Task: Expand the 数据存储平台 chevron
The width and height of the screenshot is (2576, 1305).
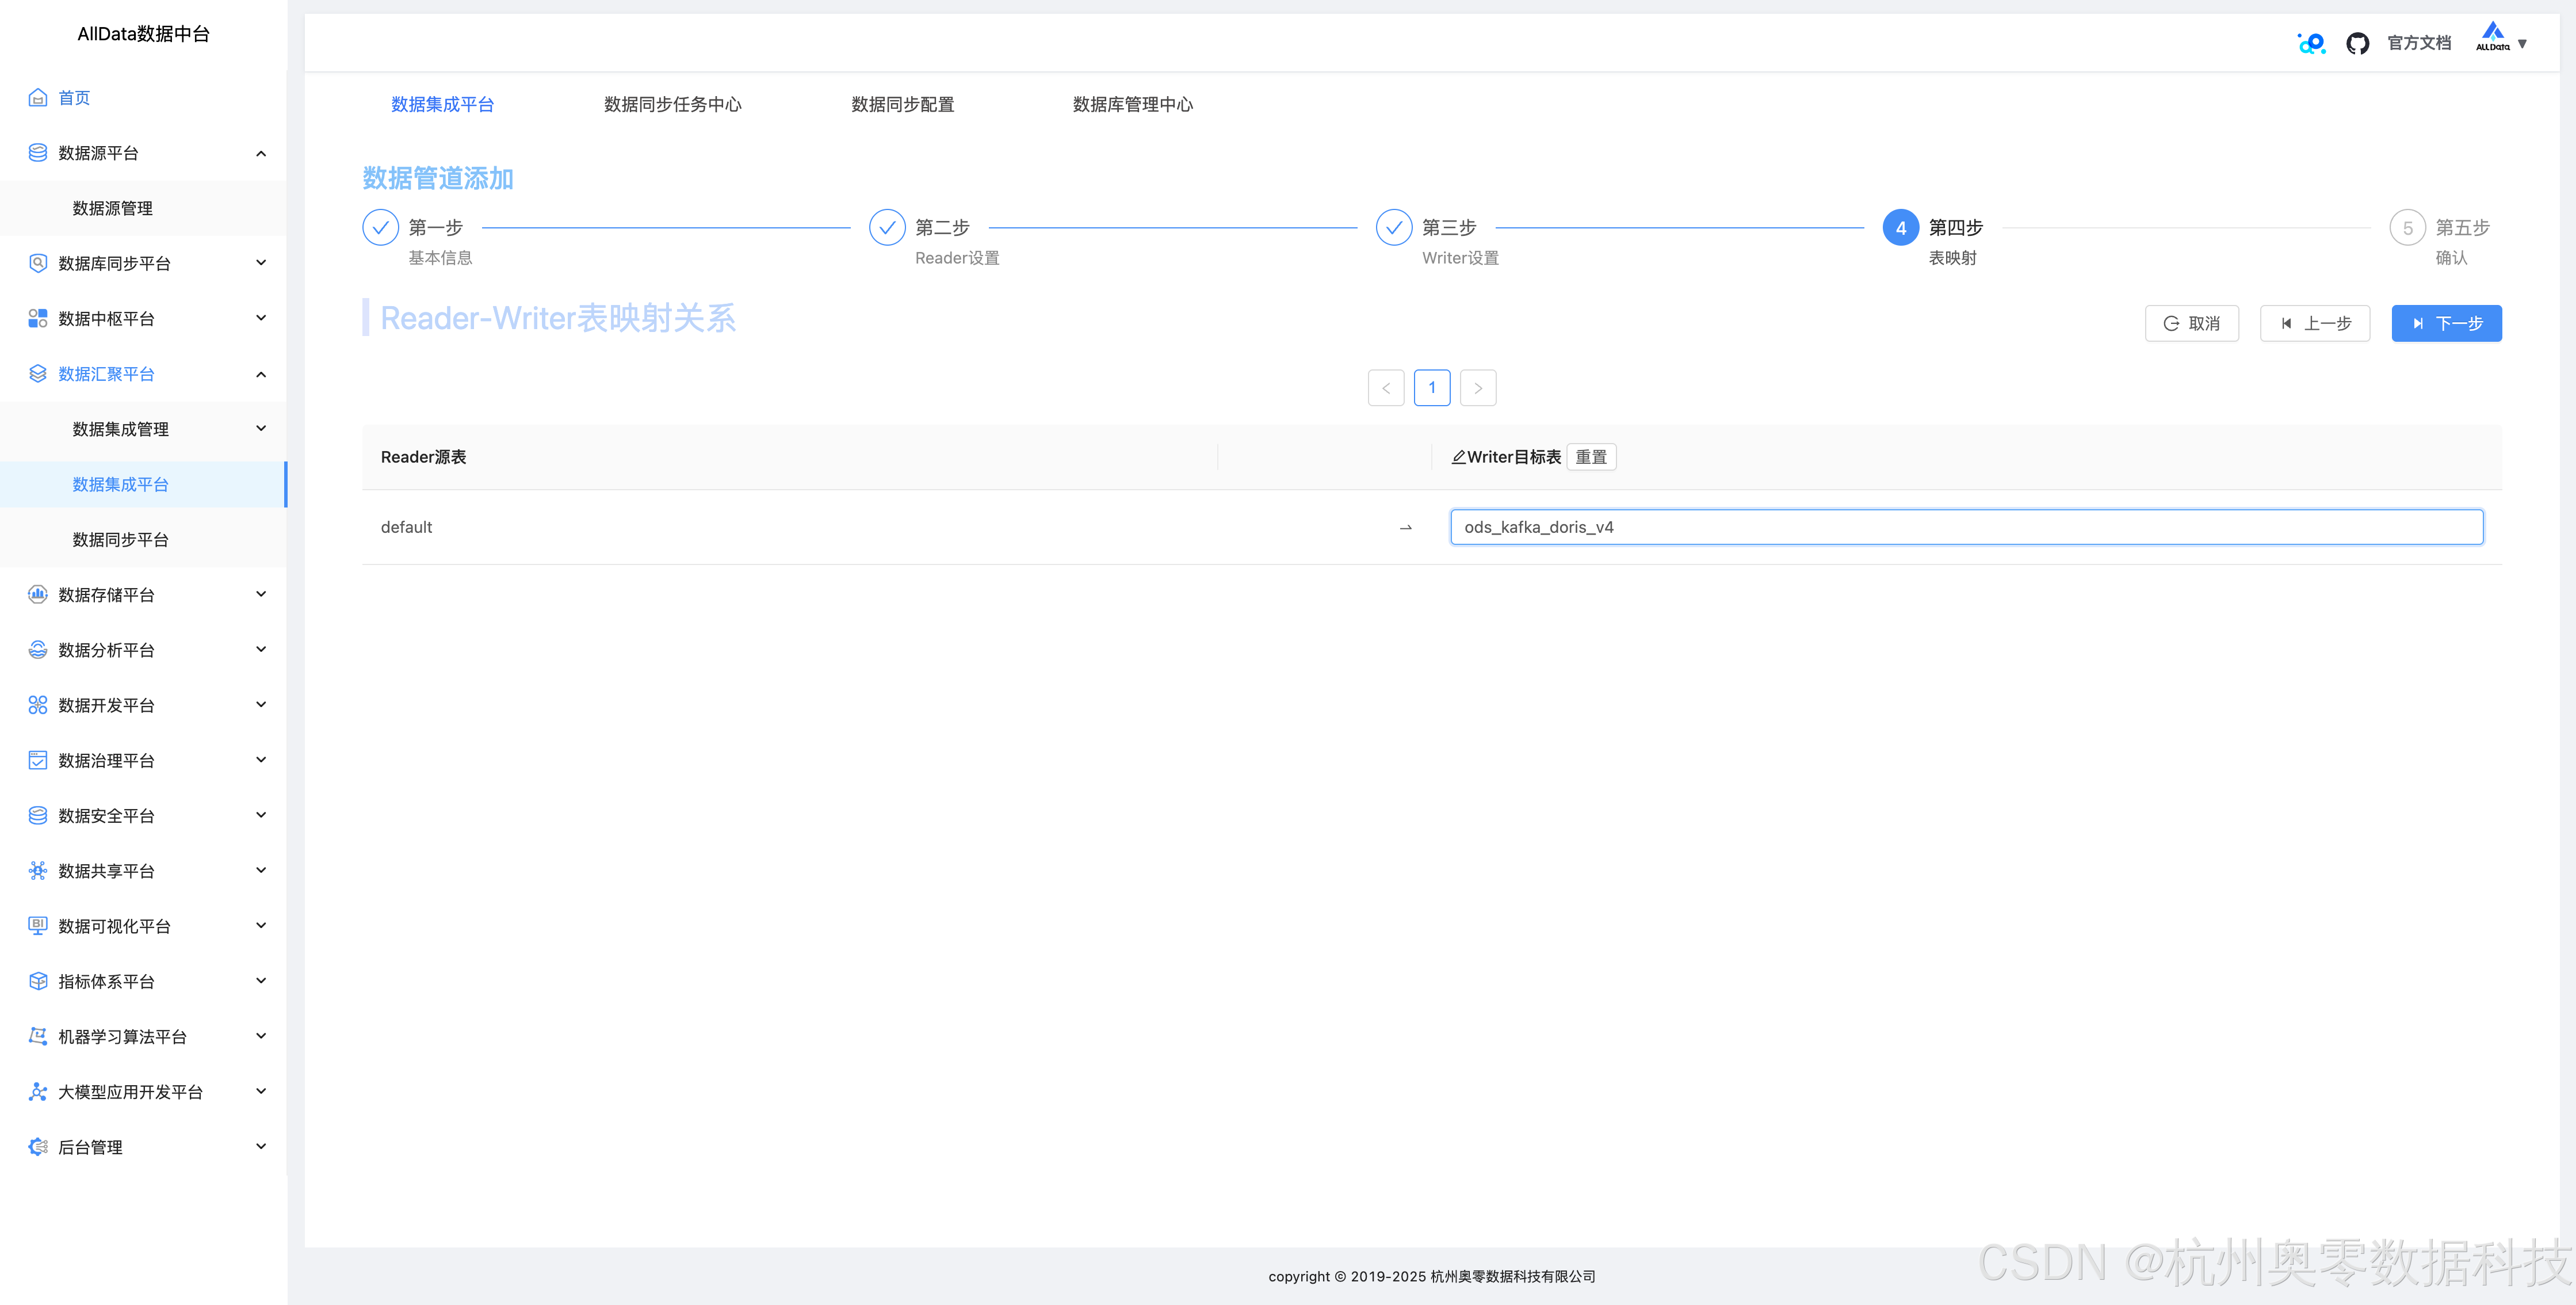Action: pyautogui.click(x=261, y=594)
